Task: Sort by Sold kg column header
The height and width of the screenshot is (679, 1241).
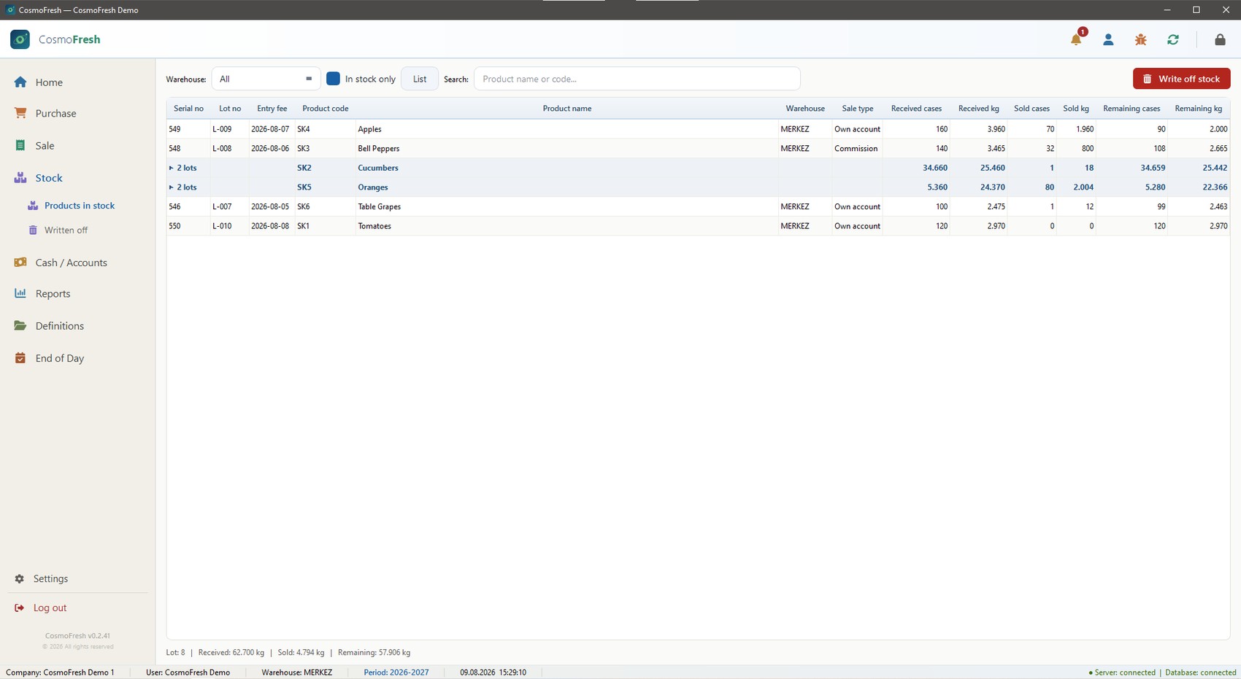Action: [1075, 109]
